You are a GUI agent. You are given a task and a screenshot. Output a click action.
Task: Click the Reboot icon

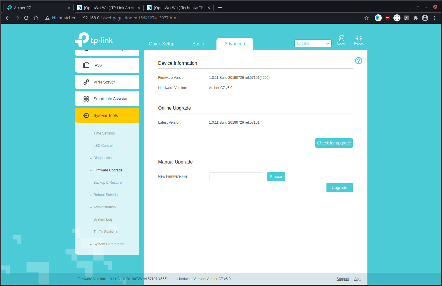click(359, 38)
